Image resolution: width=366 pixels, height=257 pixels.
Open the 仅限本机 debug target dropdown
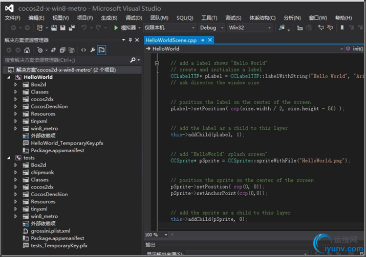169,28
